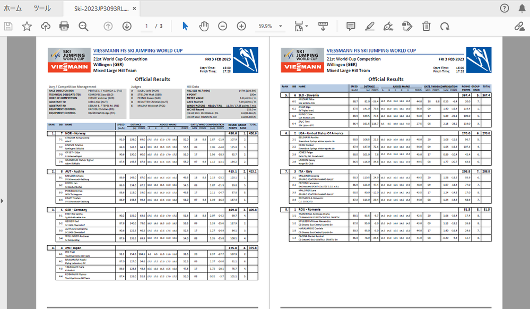The width and height of the screenshot is (530, 309).
Task: Expand the left navigation pane arrow
Action: click(2, 201)
